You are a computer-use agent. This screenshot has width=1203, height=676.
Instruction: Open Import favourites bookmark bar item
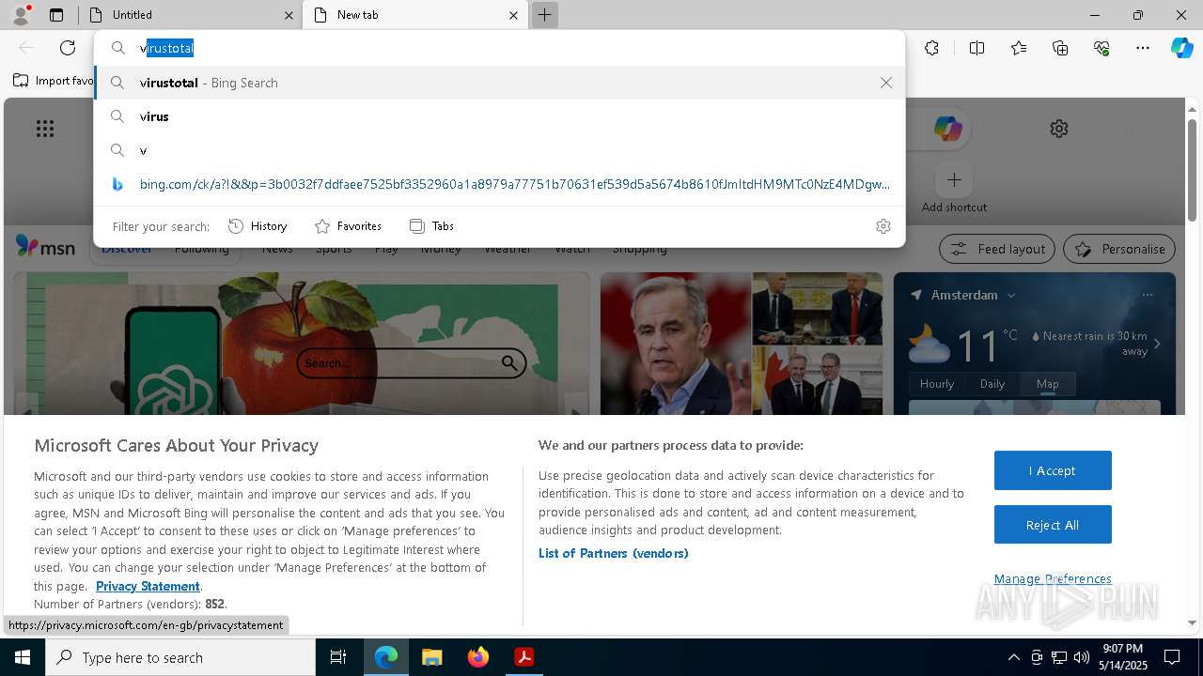(x=55, y=81)
